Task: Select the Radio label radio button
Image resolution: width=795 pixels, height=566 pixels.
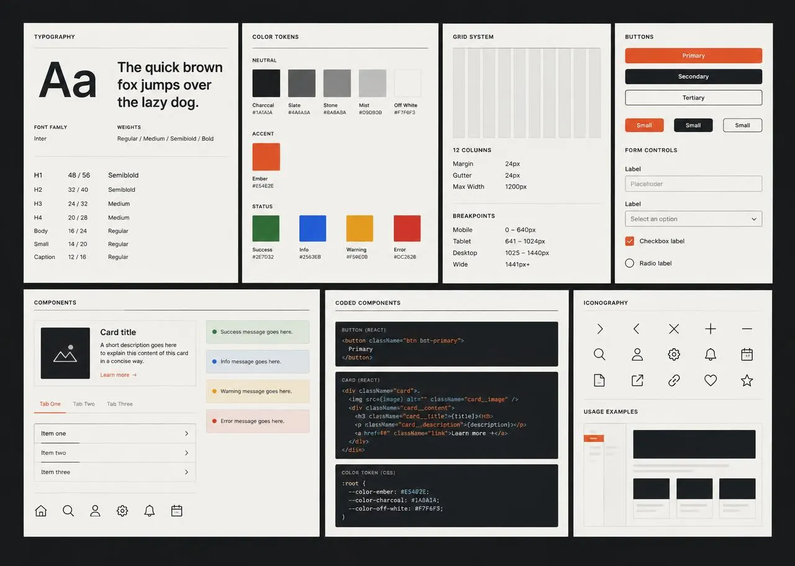Action: (629, 263)
